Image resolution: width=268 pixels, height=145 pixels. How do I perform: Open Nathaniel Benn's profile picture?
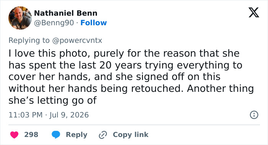(20, 18)
